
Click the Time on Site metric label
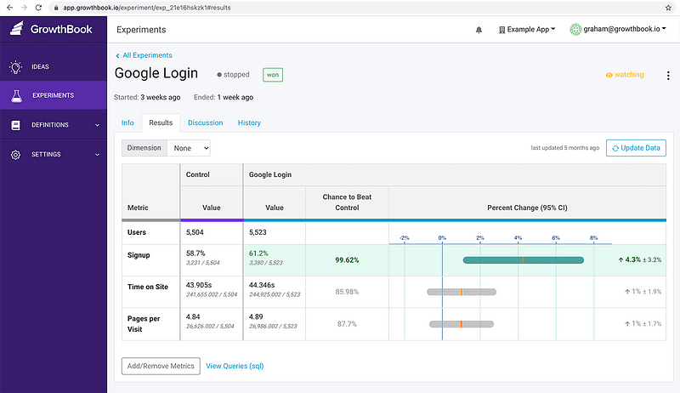click(147, 287)
